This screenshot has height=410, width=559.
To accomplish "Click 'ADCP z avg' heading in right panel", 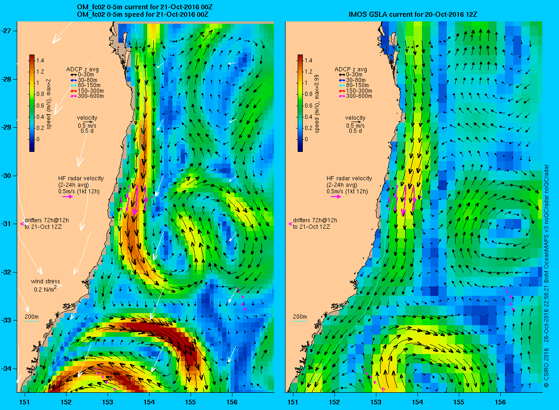I will click(x=351, y=69).
